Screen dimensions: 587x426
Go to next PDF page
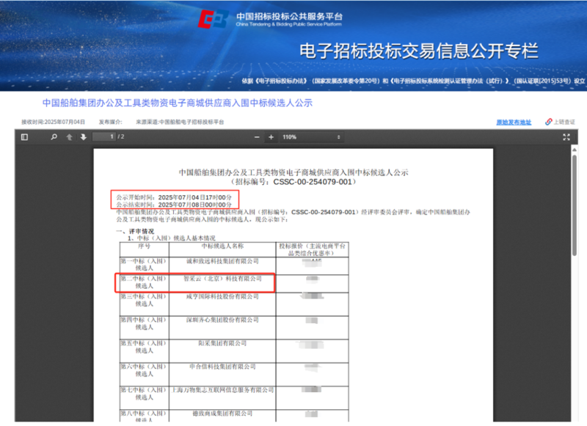click(83, 137)
